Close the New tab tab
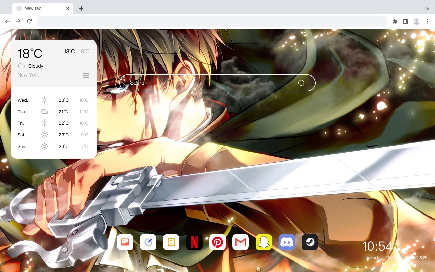435x272 pixels. tap(68, 8)
